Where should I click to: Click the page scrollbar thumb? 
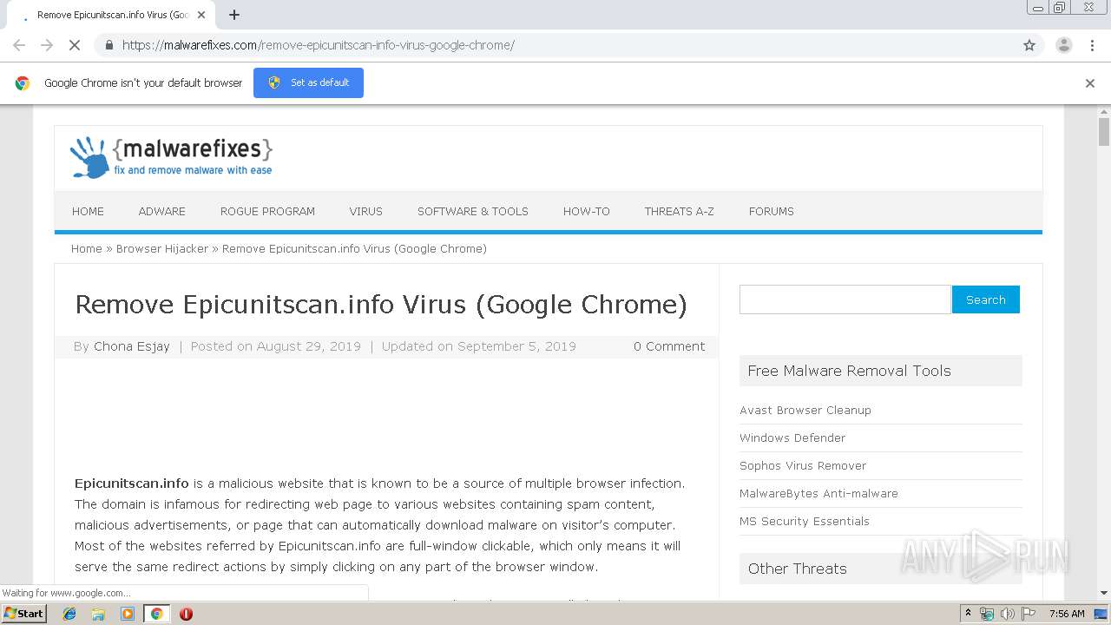point(1104,132)
